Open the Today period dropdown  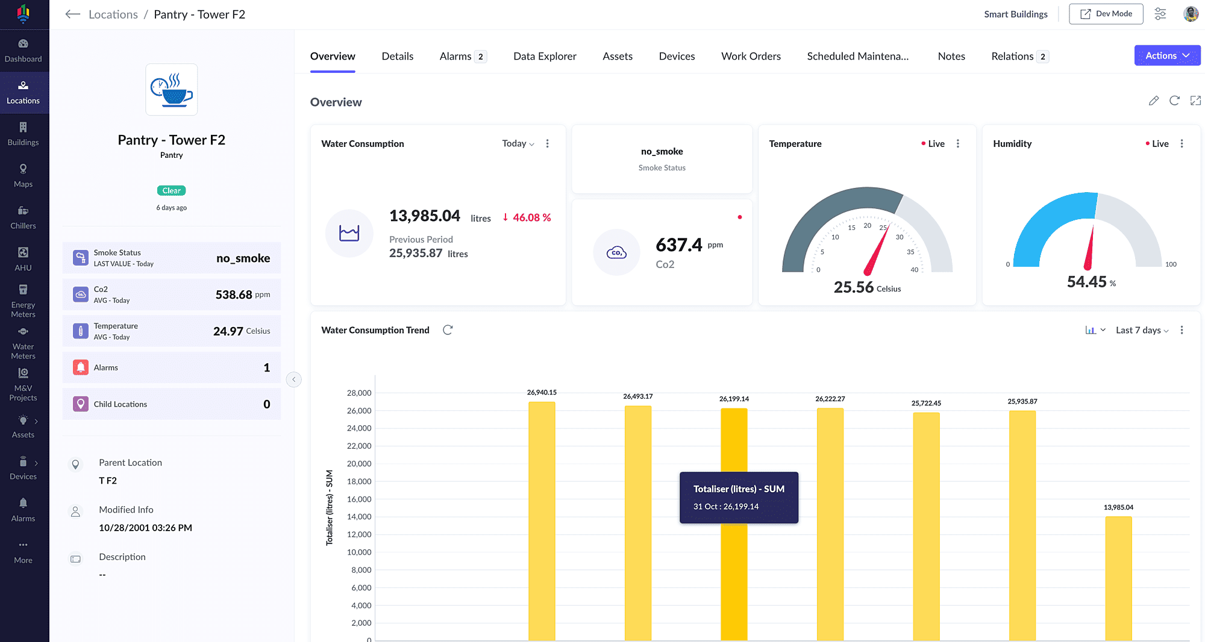[x=518, y=143]
